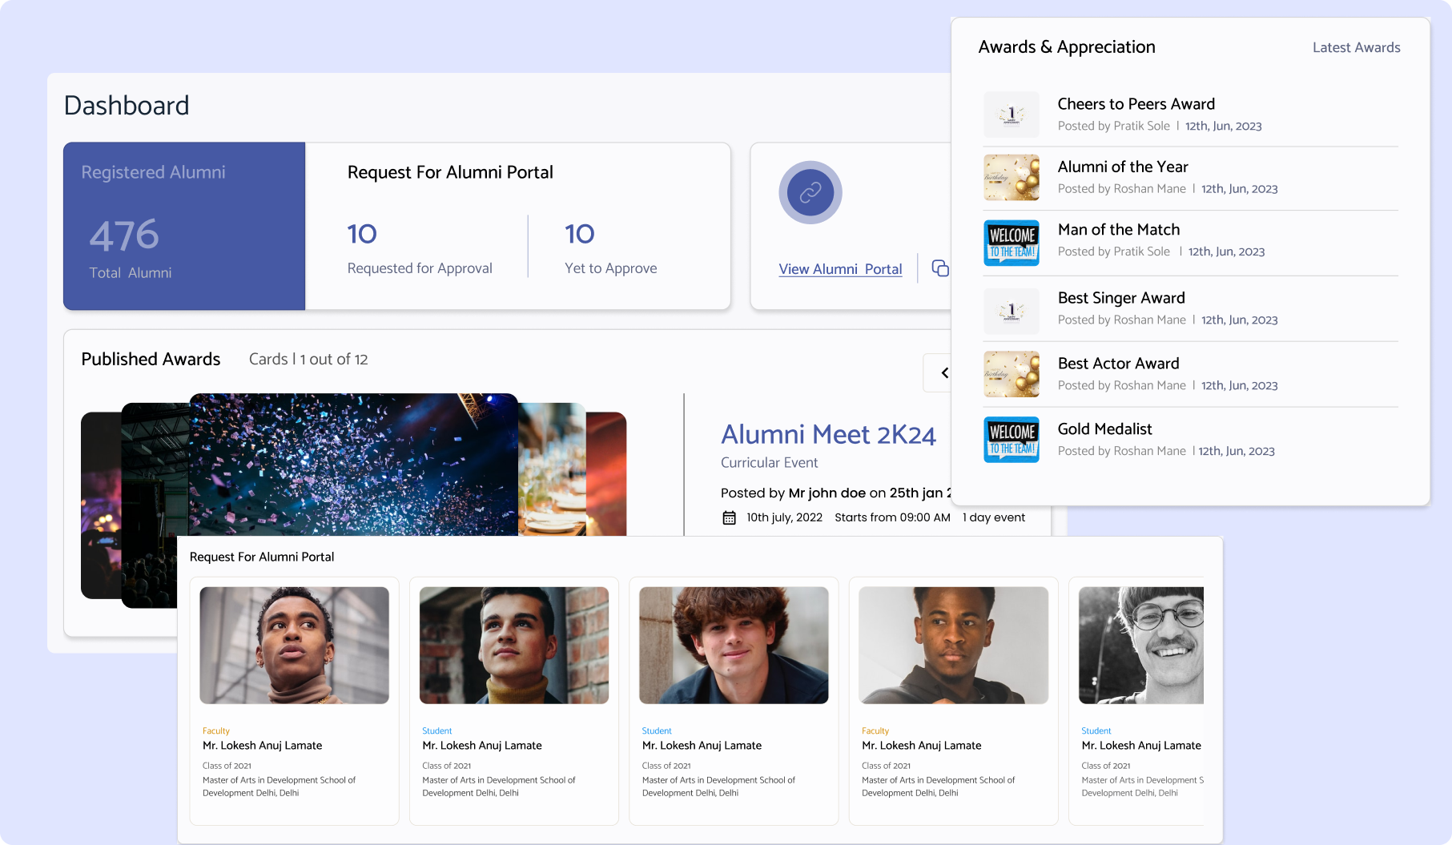Select the 10 Yet to Approve count
Image resolution: width=1452 pixels, height=845 pixels.
[579, 234]
